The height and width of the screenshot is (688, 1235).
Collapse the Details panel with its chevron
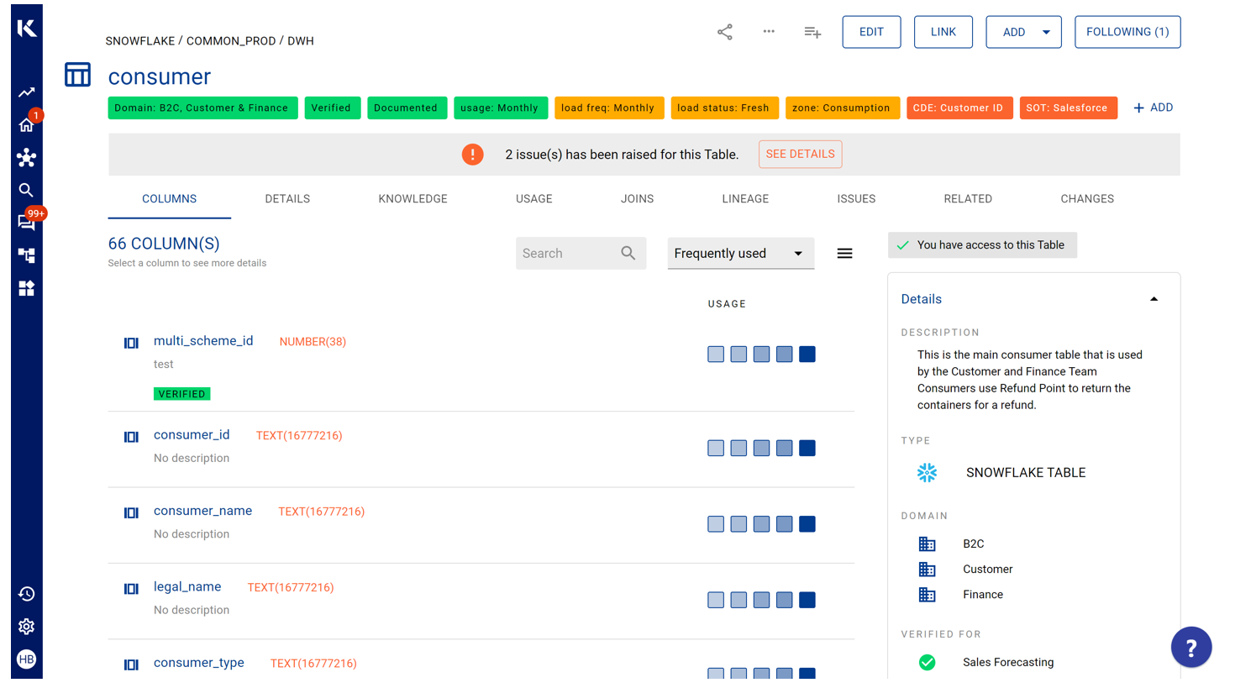[x=1154, y=298]
